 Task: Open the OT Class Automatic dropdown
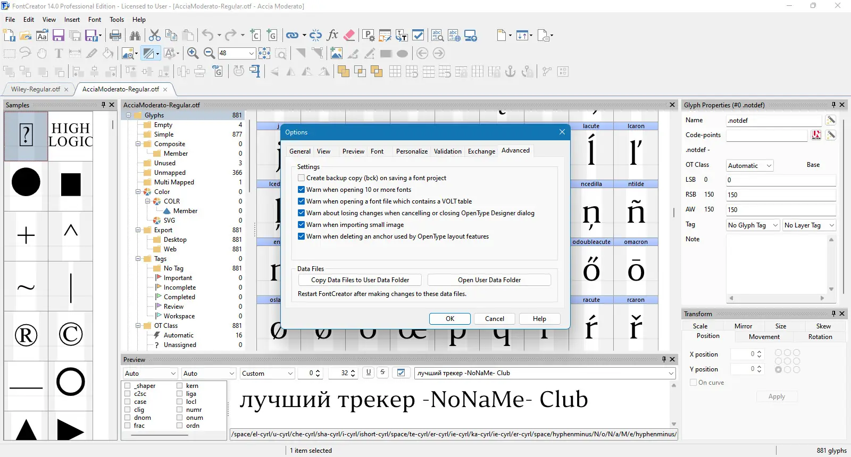[x=749, y=166]
